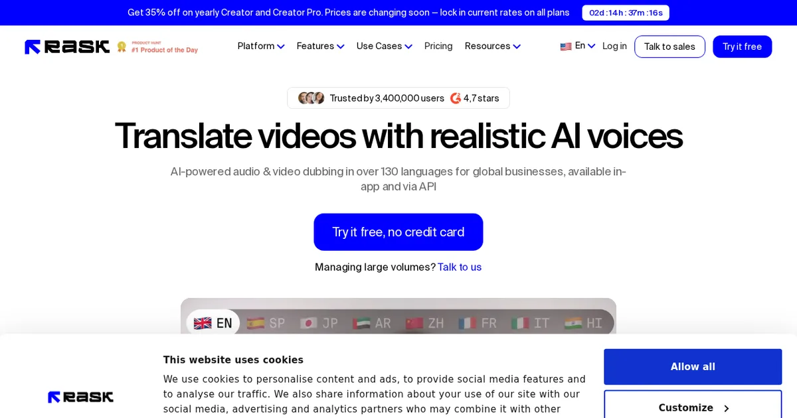
Task: Click the Trusted by 3,400,000 users text
Action: 387,98
